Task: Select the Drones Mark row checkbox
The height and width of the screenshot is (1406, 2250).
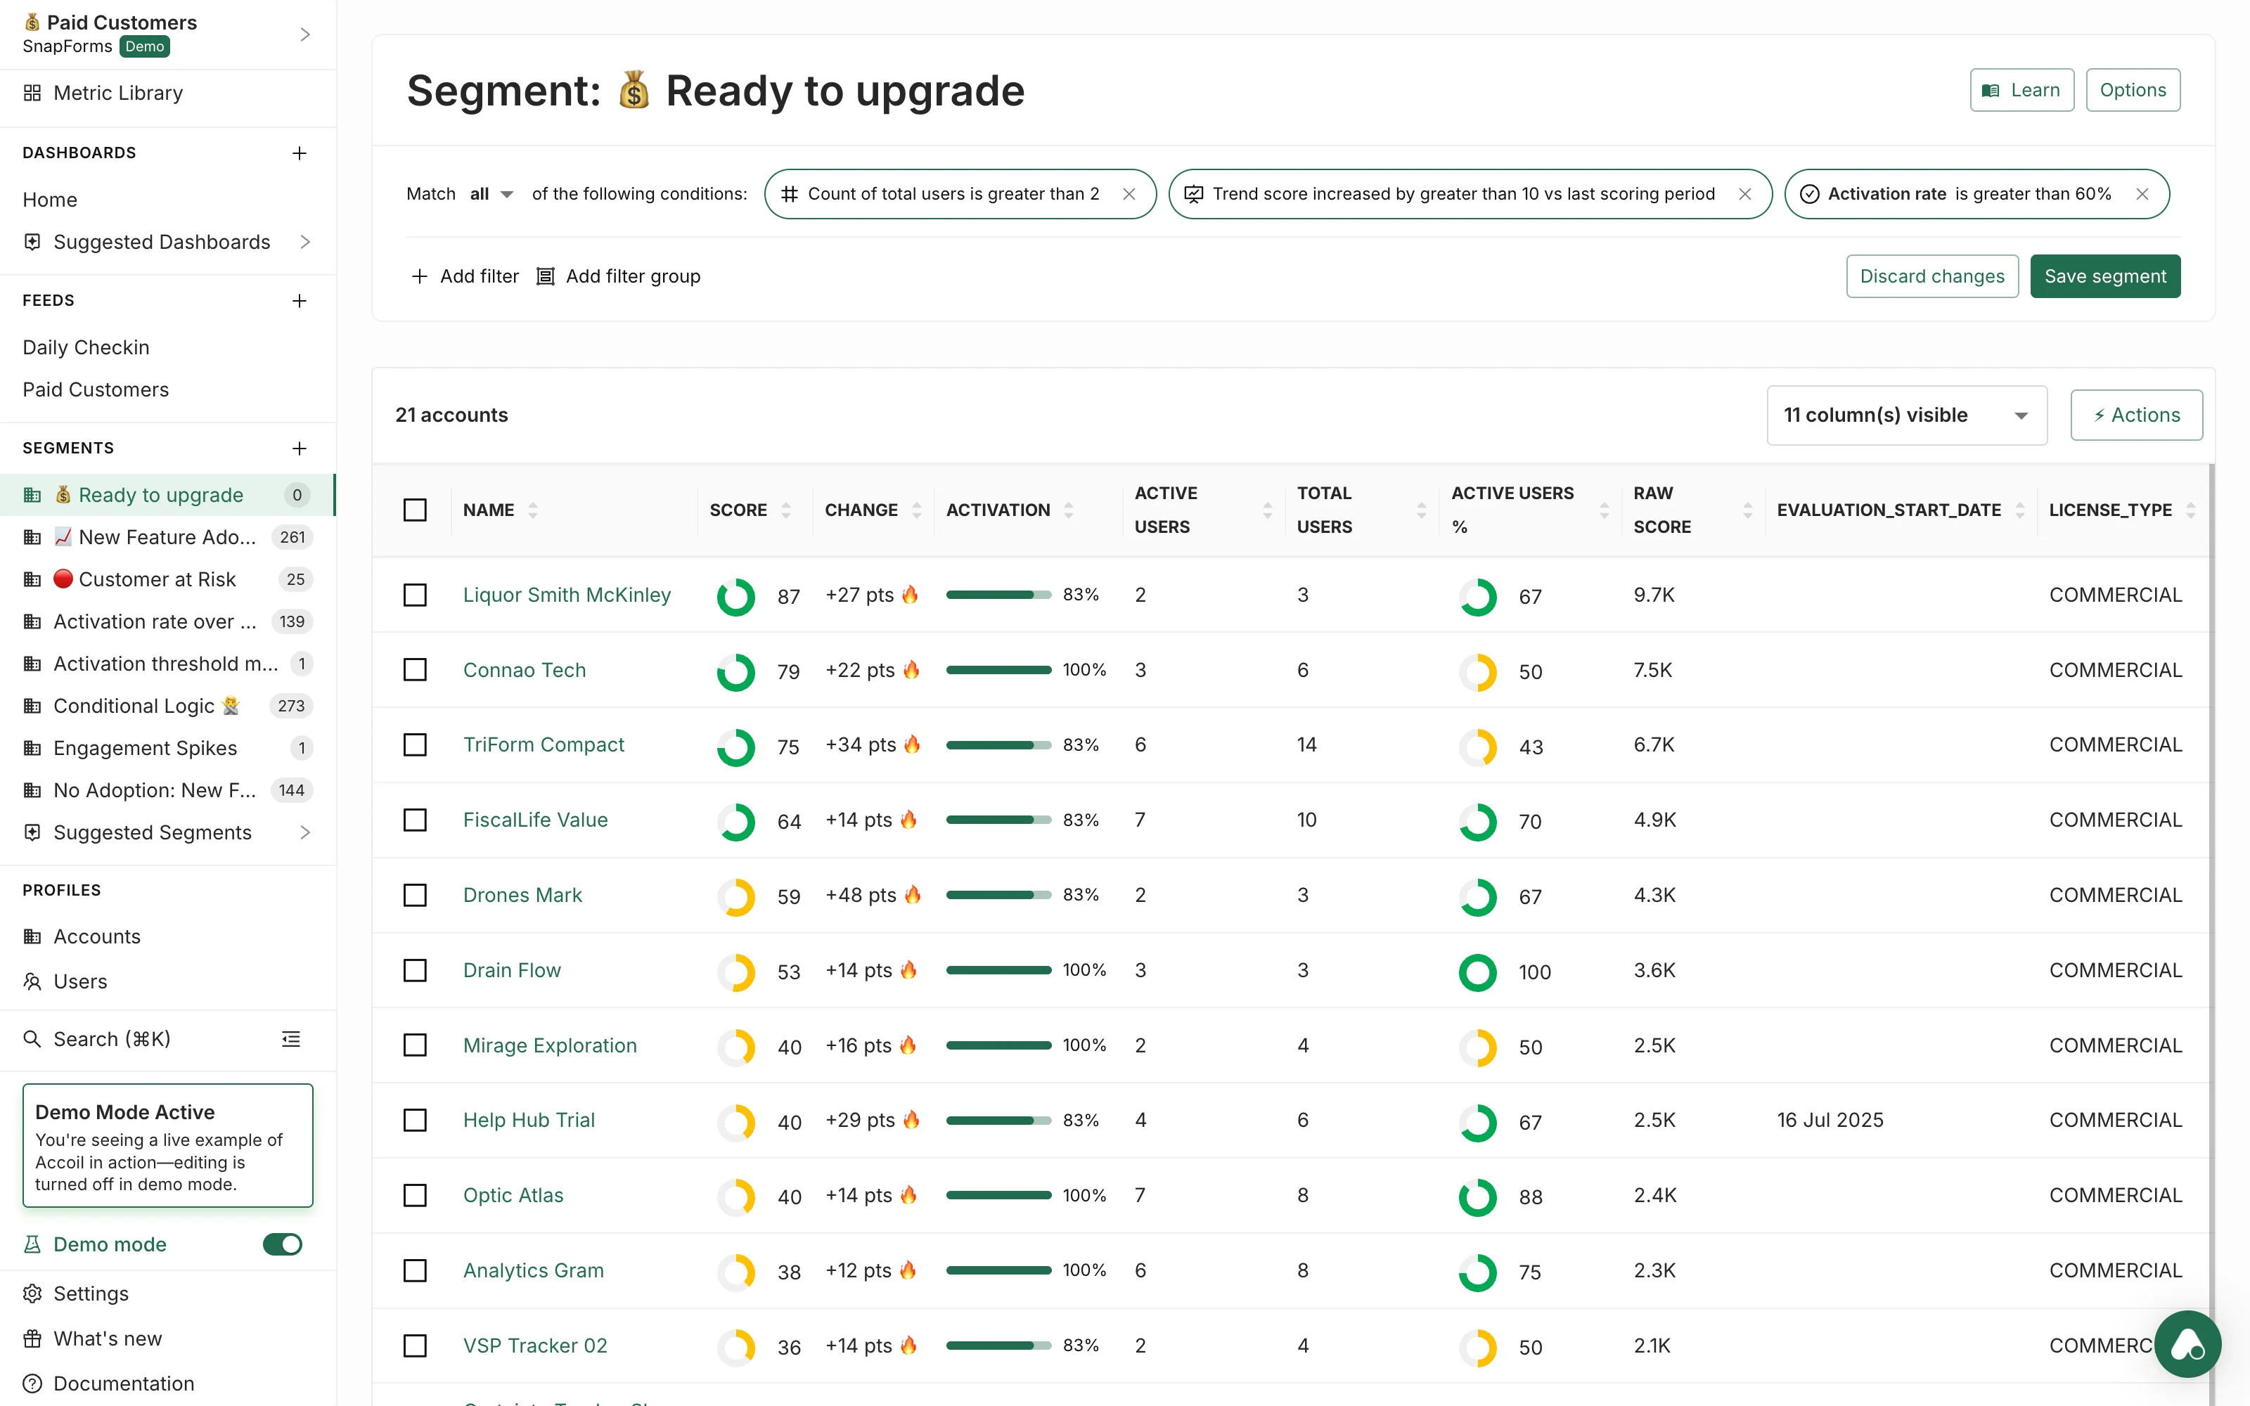Action: pyautogui.click(x=415, y=894)
